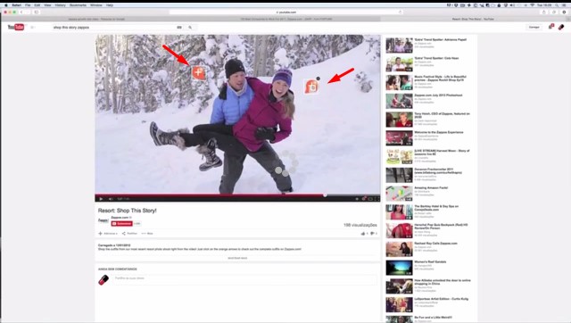Switch to theater mode in player
This screenshot has width=571, height=323.
tap(370, 199)
